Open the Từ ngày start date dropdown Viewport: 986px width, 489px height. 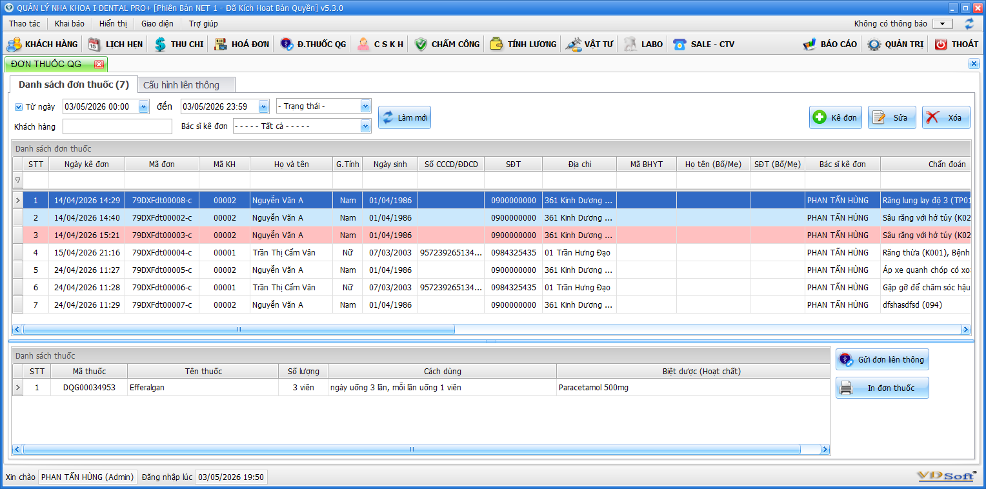[143, 106]
